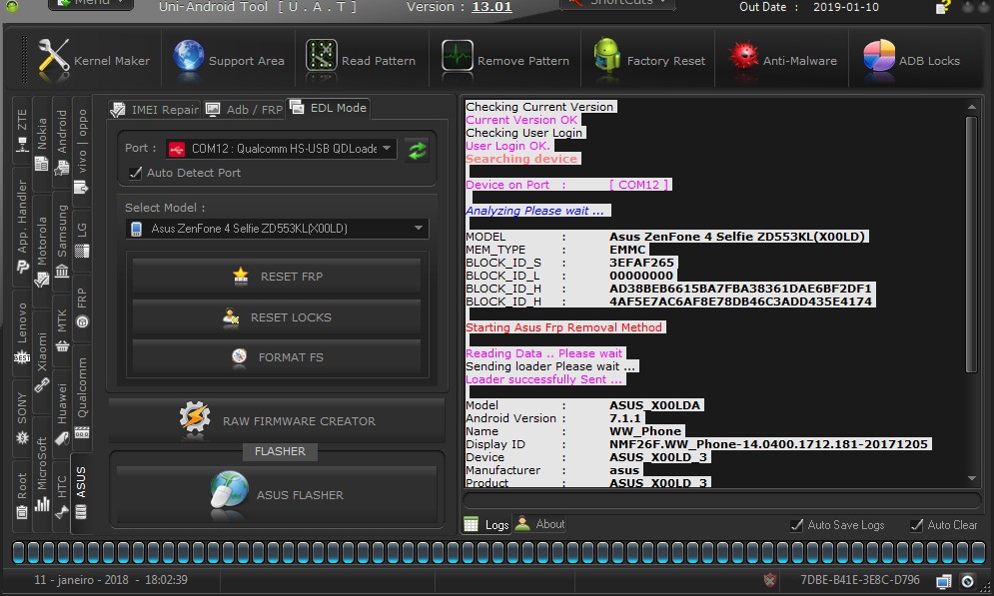Click the date and time in status bar
Image resolution: width=994 pixels, height=596 pixels.
(111, 580)
